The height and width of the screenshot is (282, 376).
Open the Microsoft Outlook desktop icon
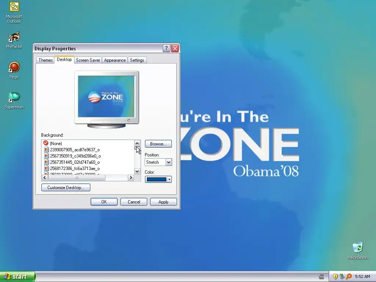tap(14, 12)
